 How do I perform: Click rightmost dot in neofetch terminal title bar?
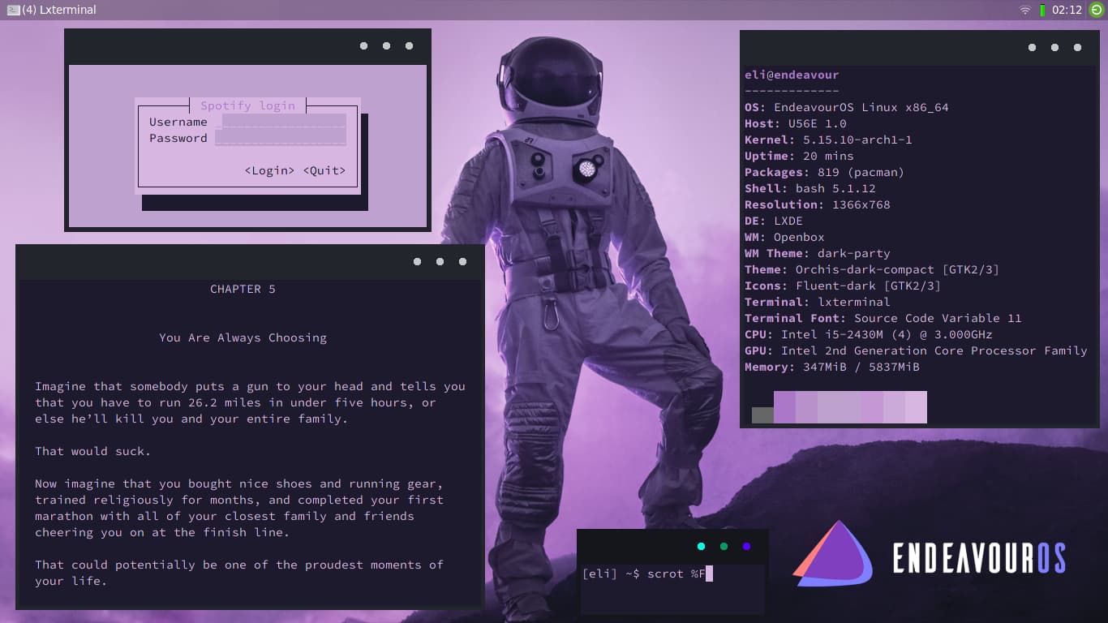[x=1077, y=48]
